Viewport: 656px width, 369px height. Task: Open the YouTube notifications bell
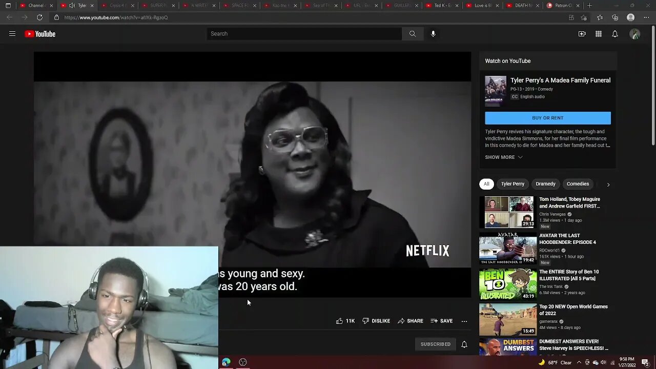tap(615, 34)
